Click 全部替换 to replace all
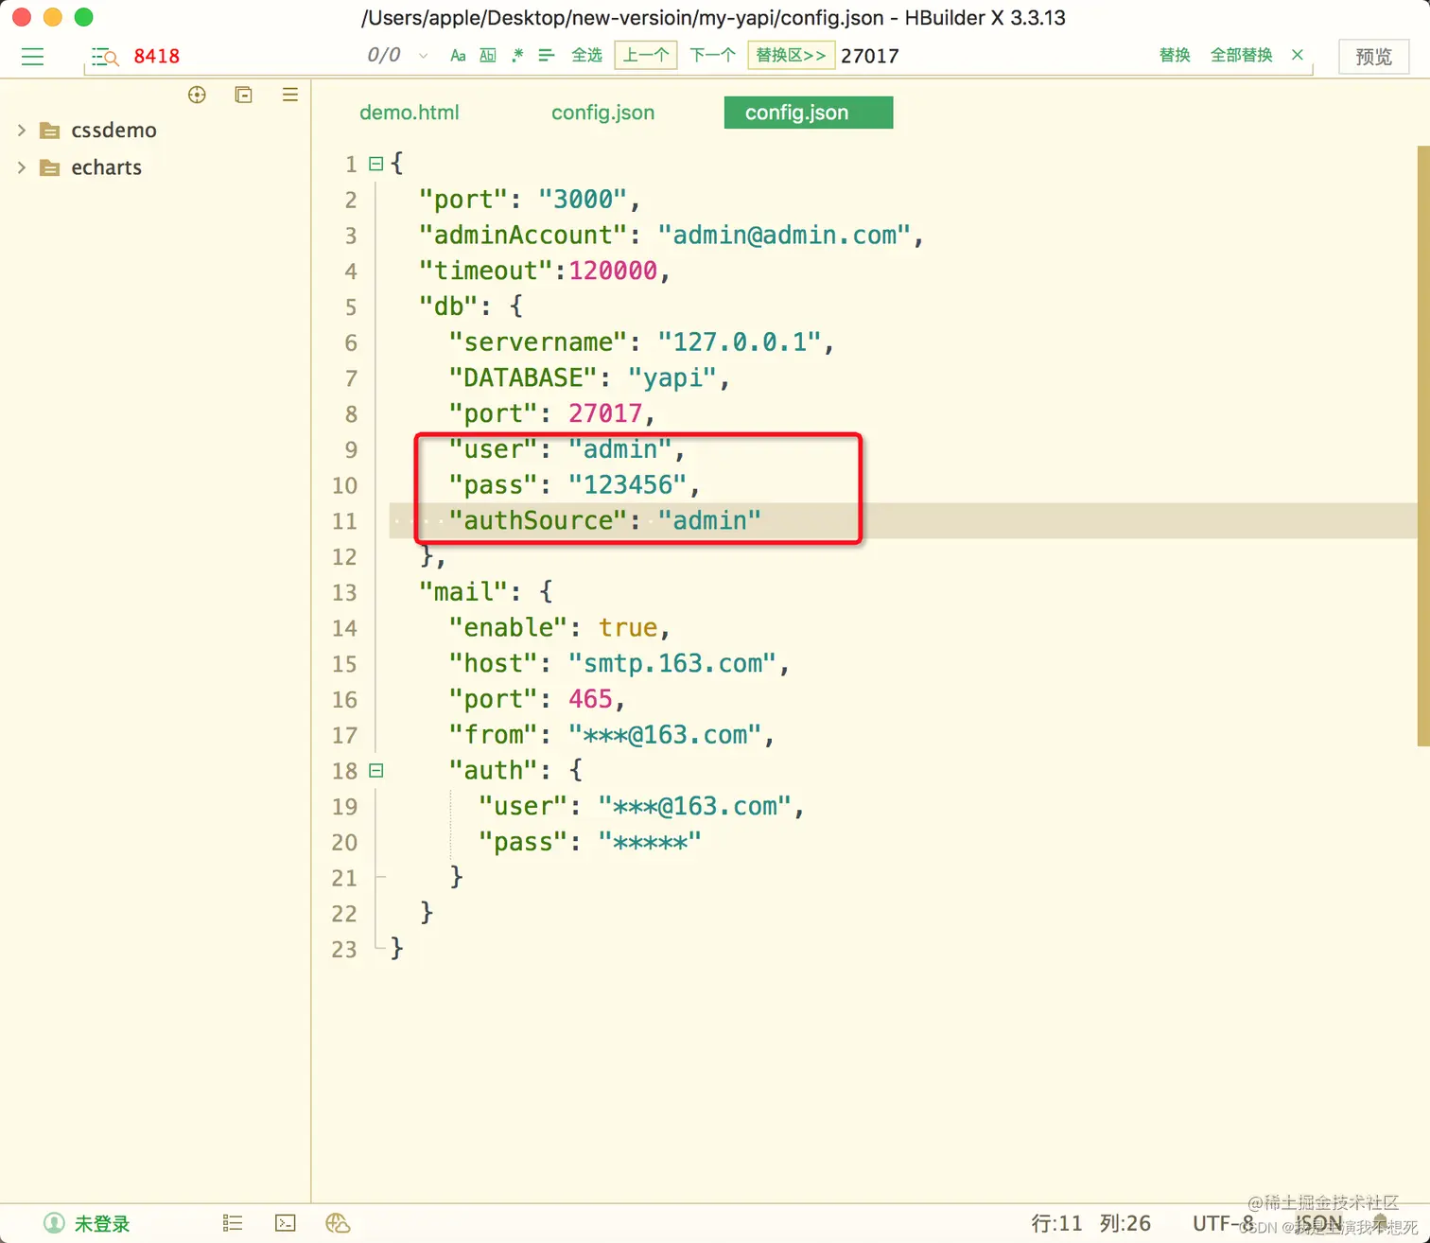 coord(1242,56)
